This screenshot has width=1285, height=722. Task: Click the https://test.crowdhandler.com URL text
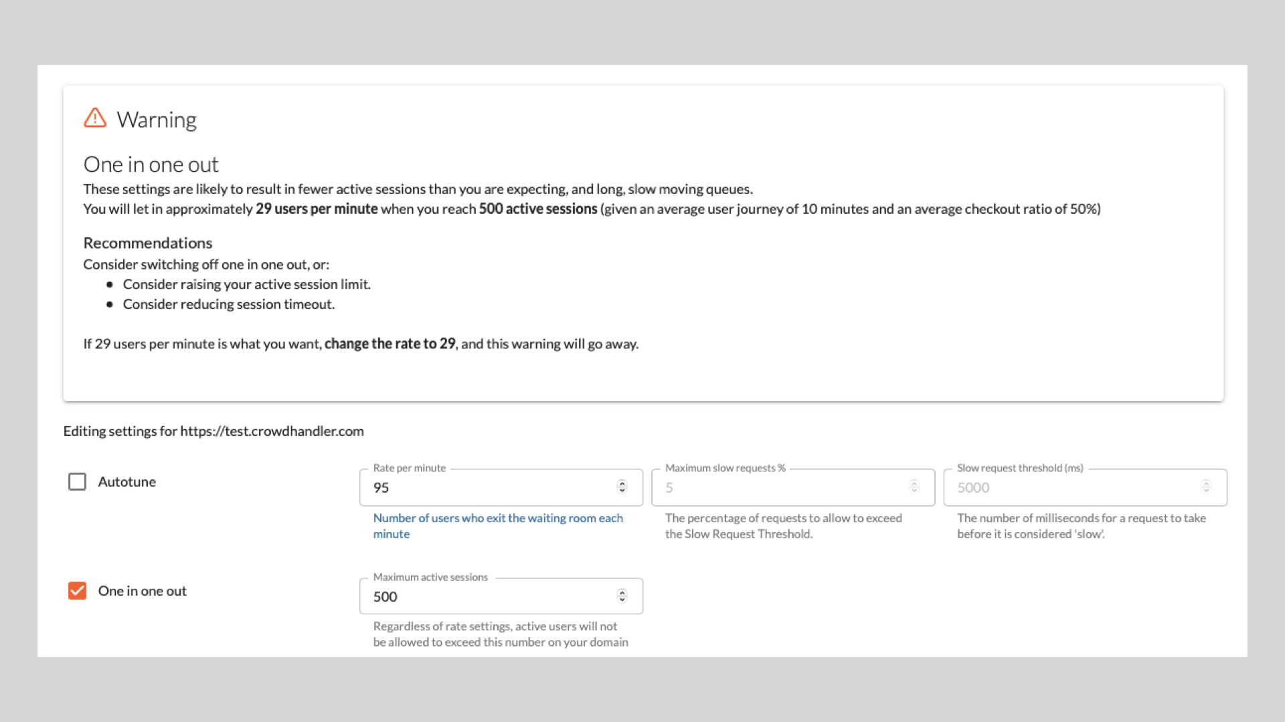pyautogui.click(x=272, y=431)
